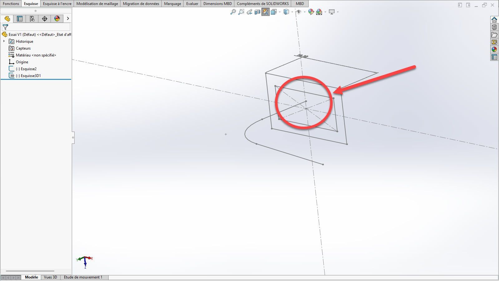
Task: Open the Display Style cube dropdown arrow
Action: (x=292, y=12)
